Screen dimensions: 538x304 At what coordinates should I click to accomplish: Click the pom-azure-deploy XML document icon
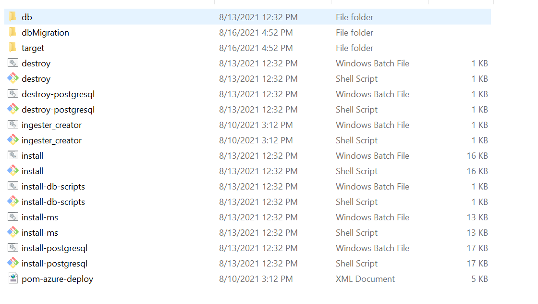[x=13, y=279]
